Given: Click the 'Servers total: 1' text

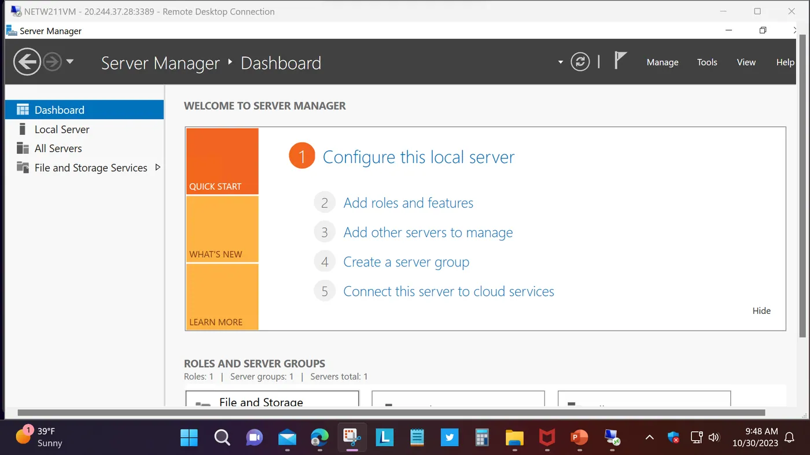Looking at the screenshot, I should [339, 376].
